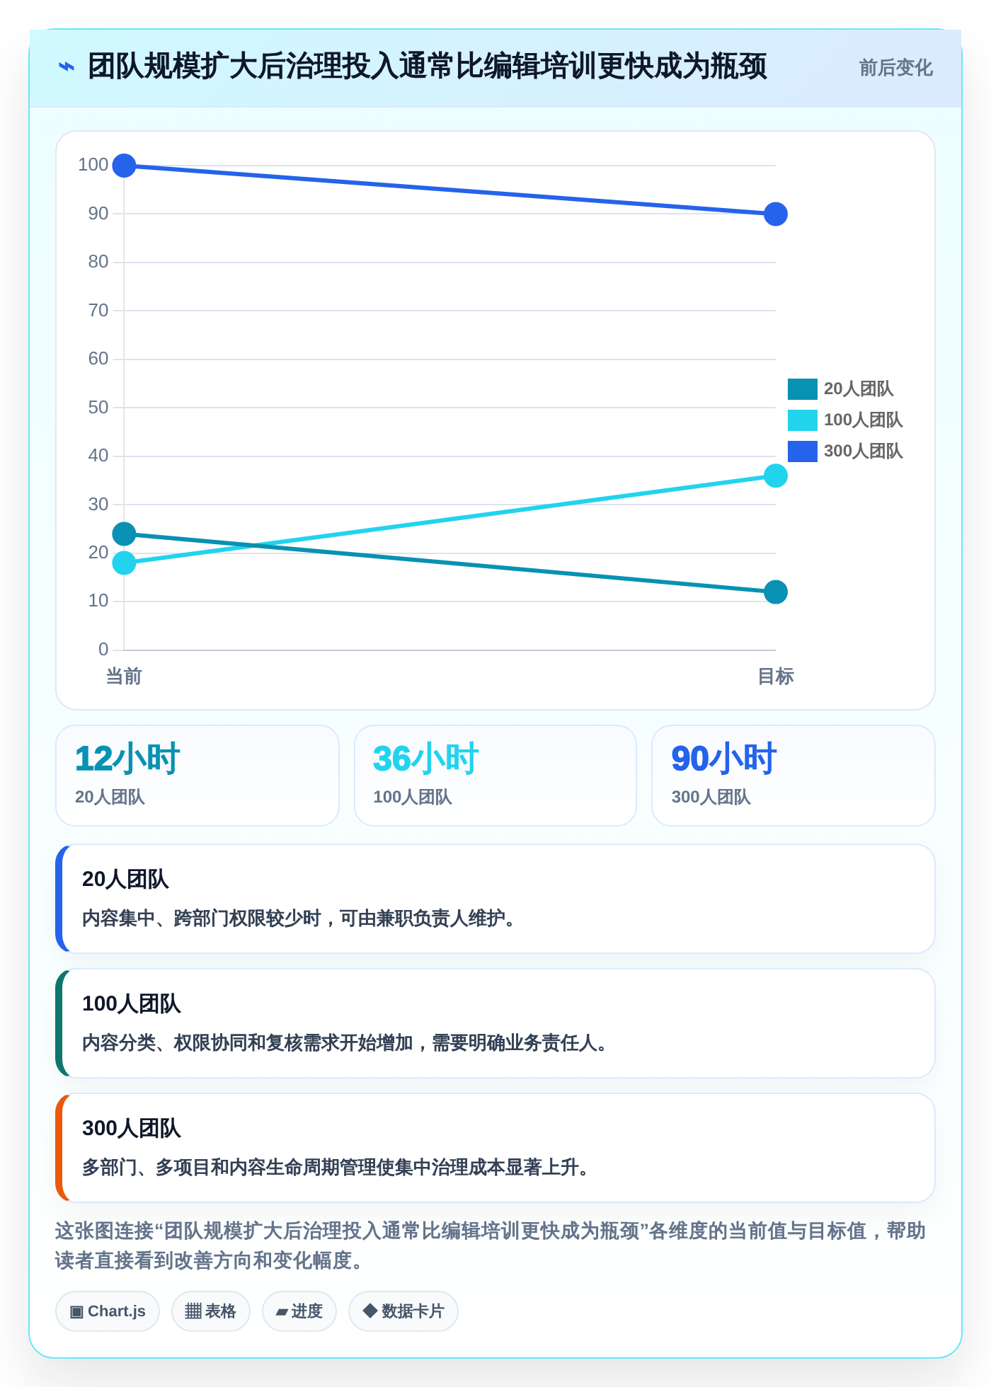
Task: Open the 36小时 data card
Action: pos(495,776)
